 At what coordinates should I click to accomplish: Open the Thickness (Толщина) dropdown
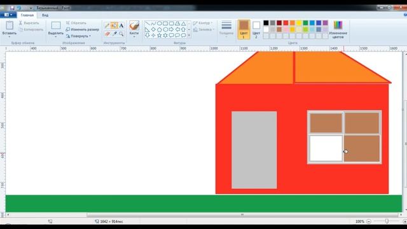(226, 29)
